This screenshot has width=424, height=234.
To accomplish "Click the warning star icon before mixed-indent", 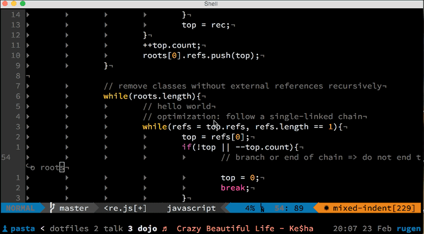I will coord(327,208).
